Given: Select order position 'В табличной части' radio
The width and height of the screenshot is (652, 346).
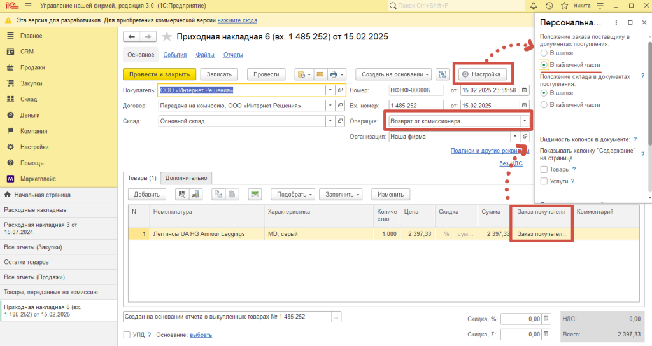Looking at the screenshot, I should 544,65.
